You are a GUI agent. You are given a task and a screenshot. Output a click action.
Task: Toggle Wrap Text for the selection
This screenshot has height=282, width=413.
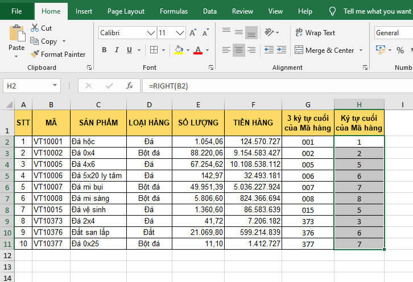coord(315,33)
